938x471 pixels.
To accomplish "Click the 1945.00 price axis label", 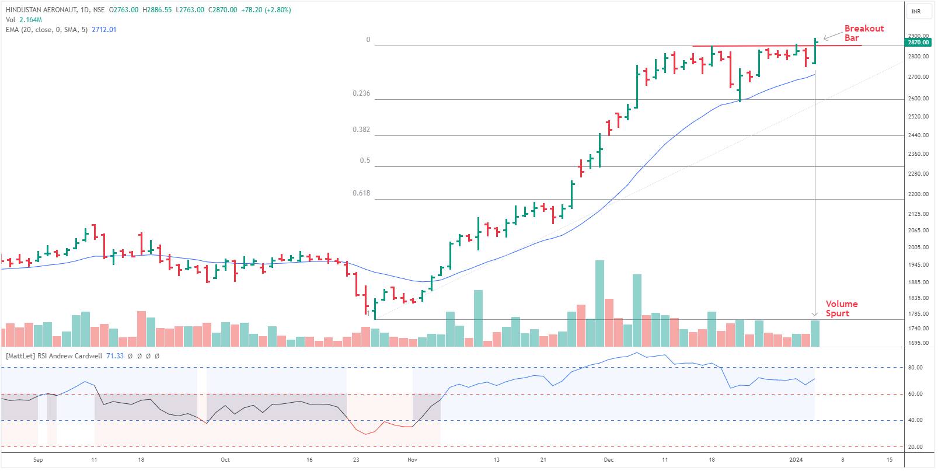I will 918,265.
